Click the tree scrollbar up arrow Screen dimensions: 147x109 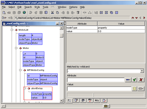(61, 28)
